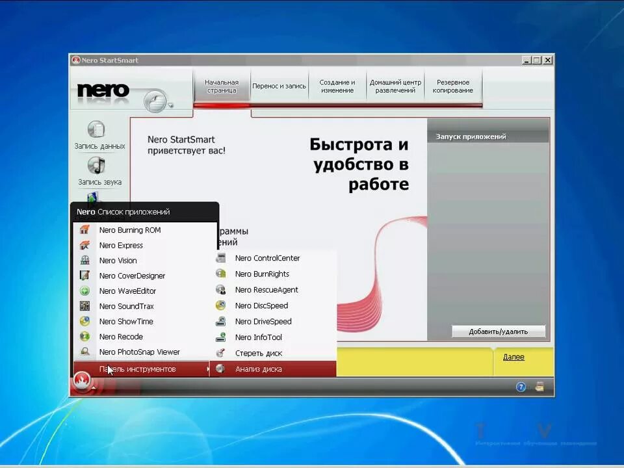The width and height of the screenshot is (624, 468).
Task: Click the Nero WaveEditor icon
Action: pyautogui.click(x=84, y=291)
